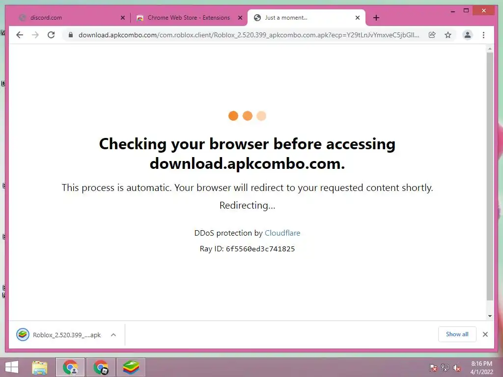Viewport: 503px width, 377px height.
Task: Show all downloads
Action: (x=457, y=334)
